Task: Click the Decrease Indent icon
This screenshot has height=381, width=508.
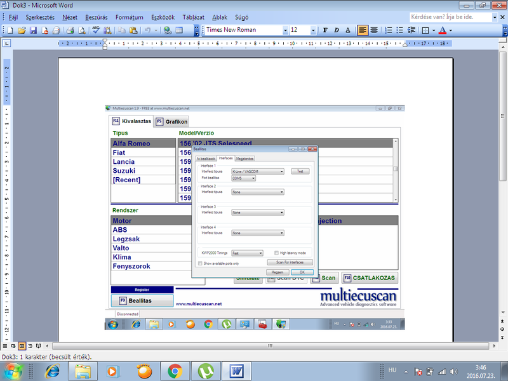Action: 411,30
